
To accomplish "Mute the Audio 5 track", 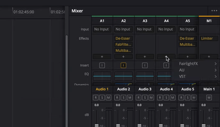I will (194, 98).
